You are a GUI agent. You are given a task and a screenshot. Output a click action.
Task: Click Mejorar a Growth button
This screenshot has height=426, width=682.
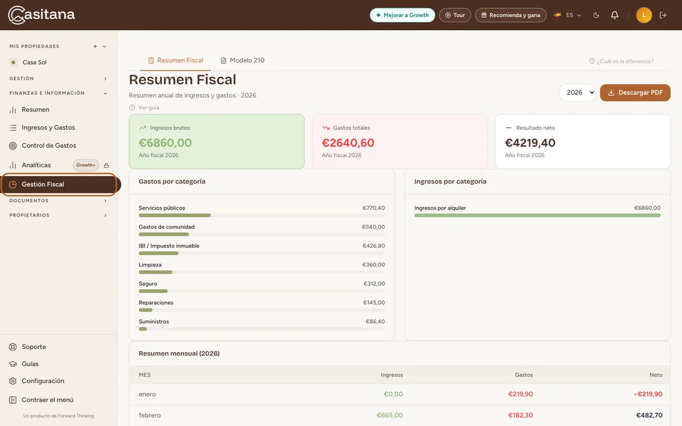(x=402, y=15)
